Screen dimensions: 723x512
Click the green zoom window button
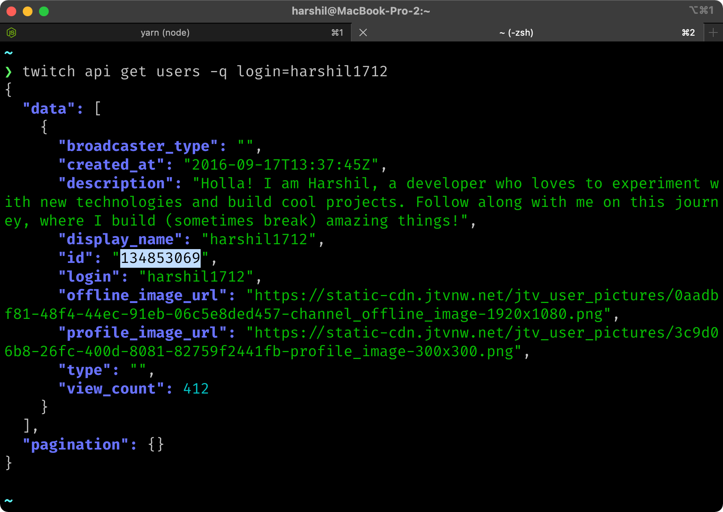(x=44, y=11)
